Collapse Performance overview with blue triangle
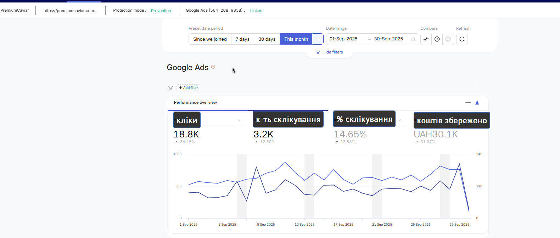 tap(477, 102)
